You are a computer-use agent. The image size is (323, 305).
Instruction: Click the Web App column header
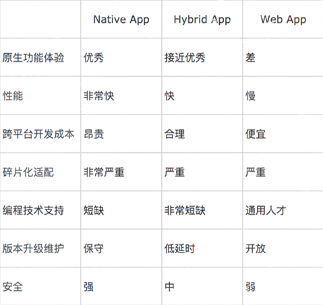pos(283,20)
